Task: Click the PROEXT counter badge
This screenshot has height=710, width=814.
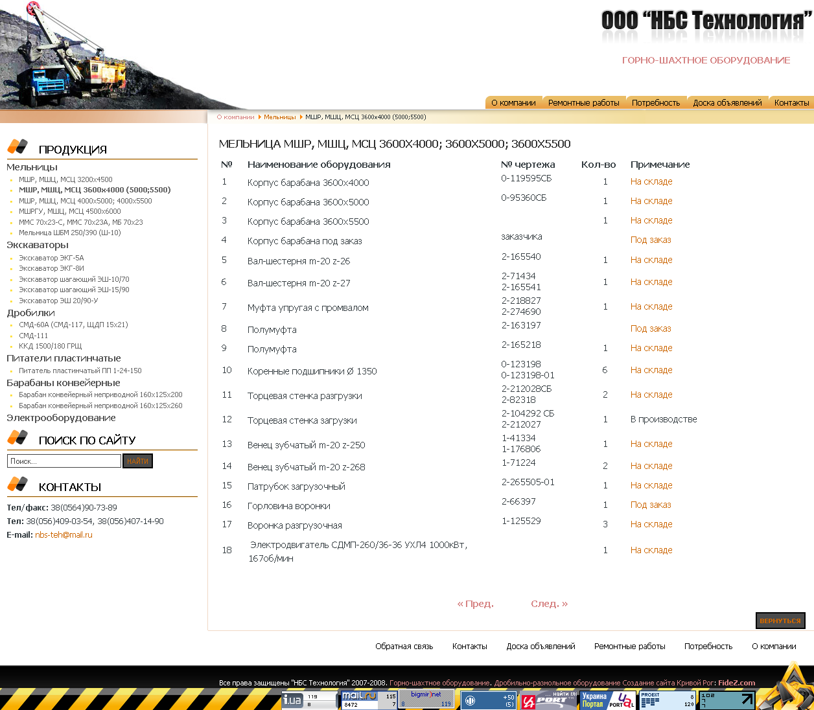Action: point(668,700)
